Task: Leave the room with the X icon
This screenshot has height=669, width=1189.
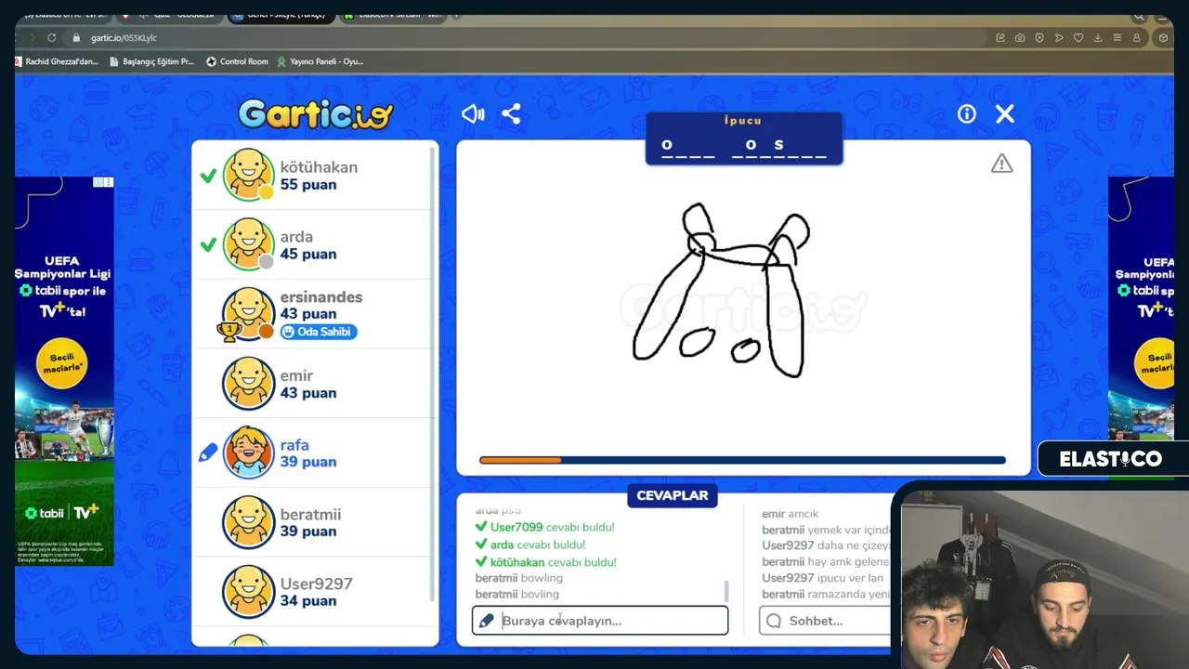Action: (x=1005, y=113)
